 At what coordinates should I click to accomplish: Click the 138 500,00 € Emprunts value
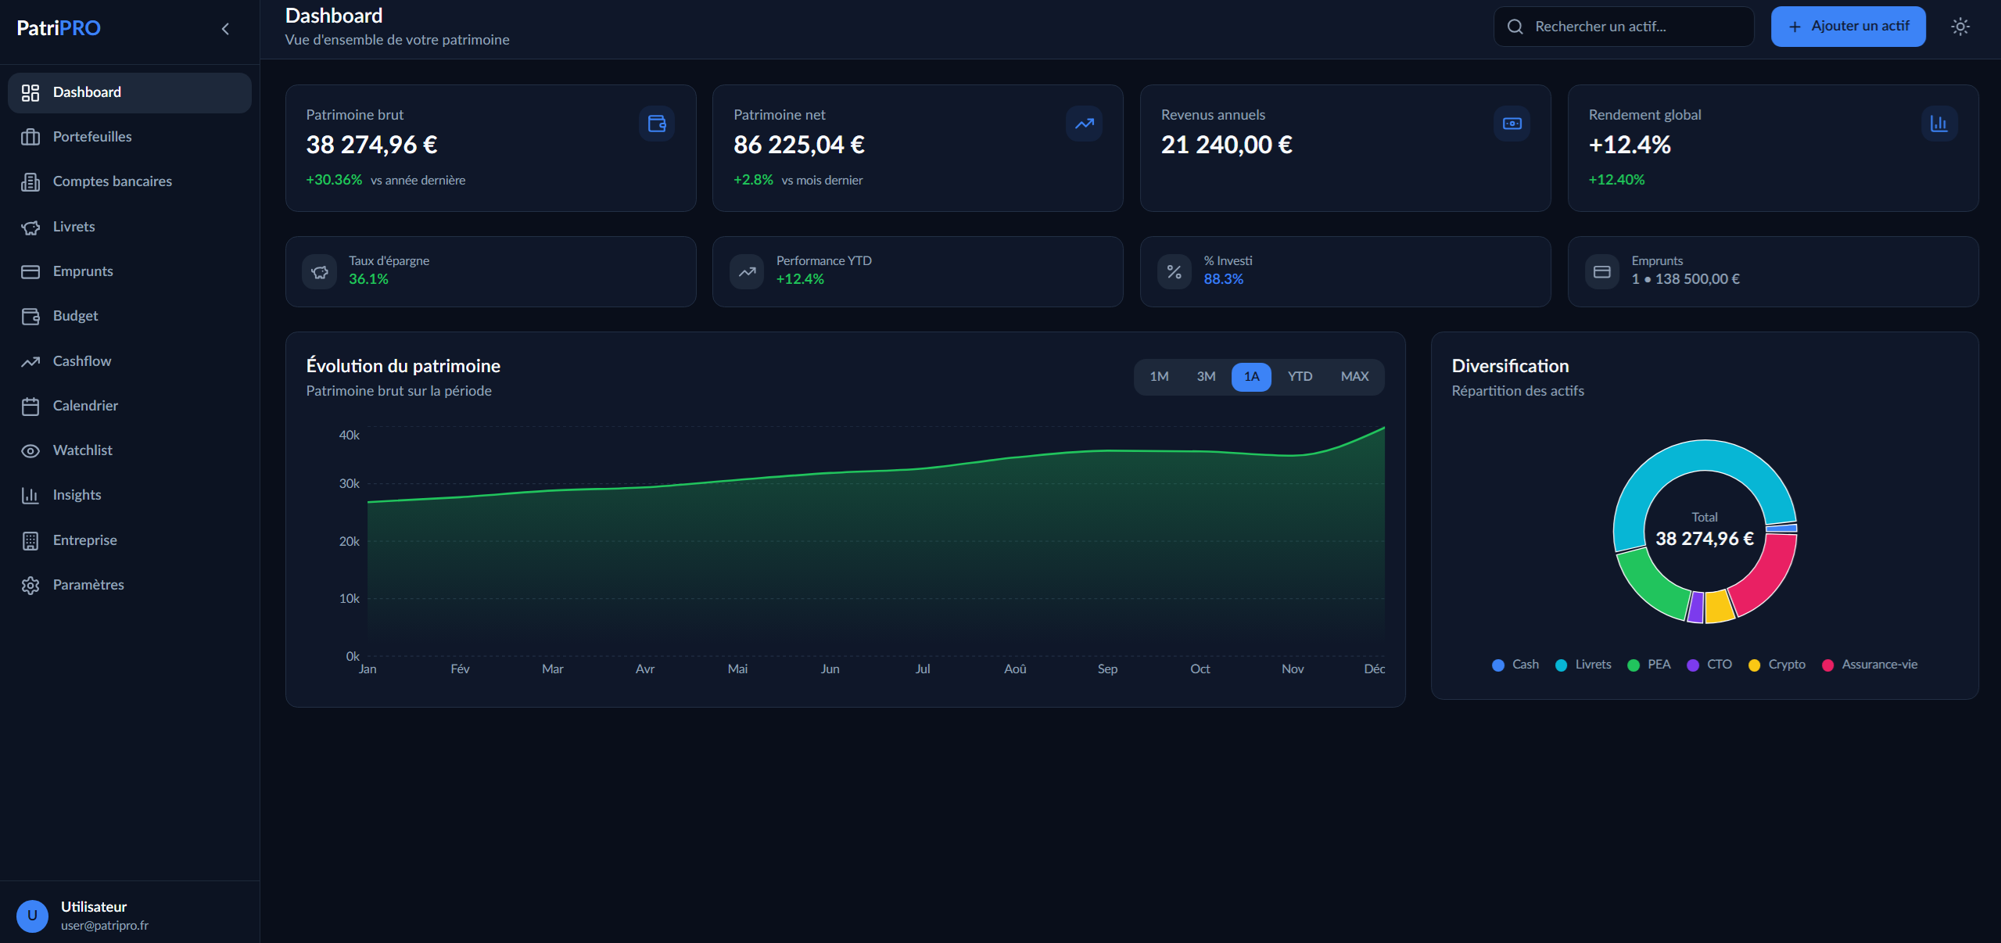pyautogui.click(x=1698, y=279)
